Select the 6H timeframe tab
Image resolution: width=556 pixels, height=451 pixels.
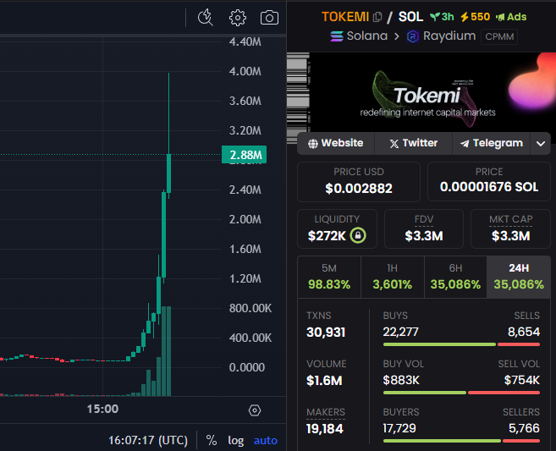pyautogui.click(x=455, y=277)
